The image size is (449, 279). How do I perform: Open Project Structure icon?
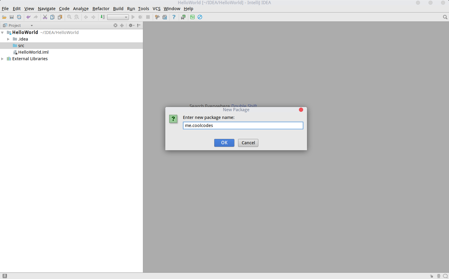165,17
